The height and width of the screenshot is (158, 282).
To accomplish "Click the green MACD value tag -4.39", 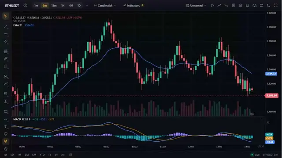I will click(269, 134).
